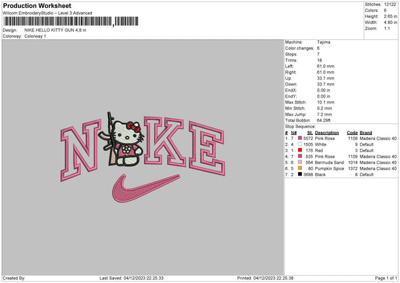Click stitch count 1505 in the White row
400x283 pixels.
(x=308, y=145)
